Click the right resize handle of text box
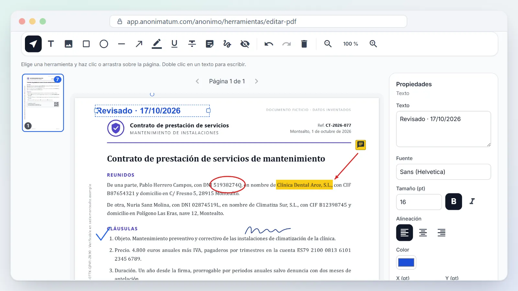518x291 pixels. [x=208, y=111]
